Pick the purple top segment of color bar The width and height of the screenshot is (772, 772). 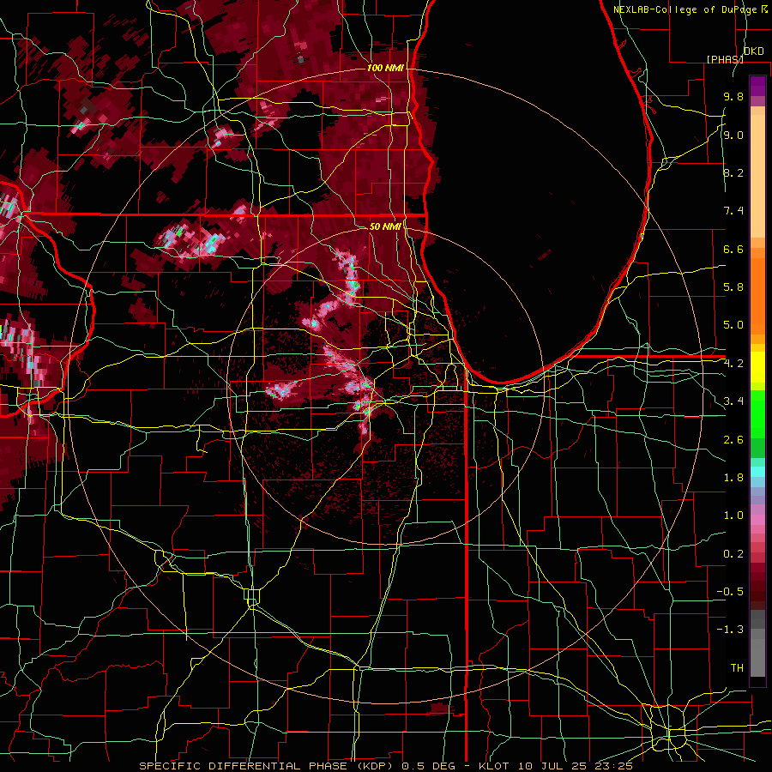point(757,86)
